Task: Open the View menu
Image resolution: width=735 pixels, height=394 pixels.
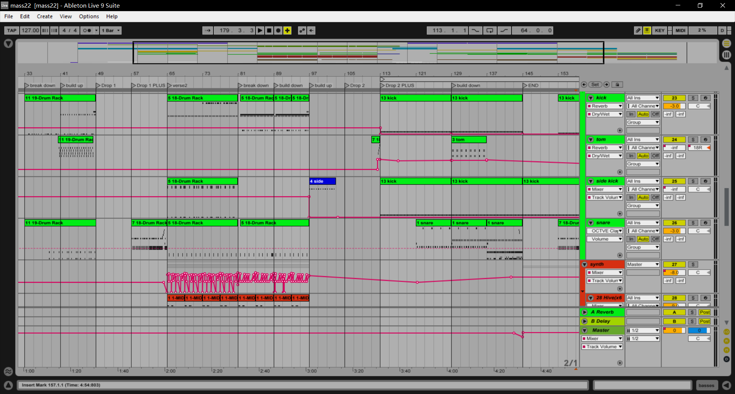Action: click(x=66, y=16)
